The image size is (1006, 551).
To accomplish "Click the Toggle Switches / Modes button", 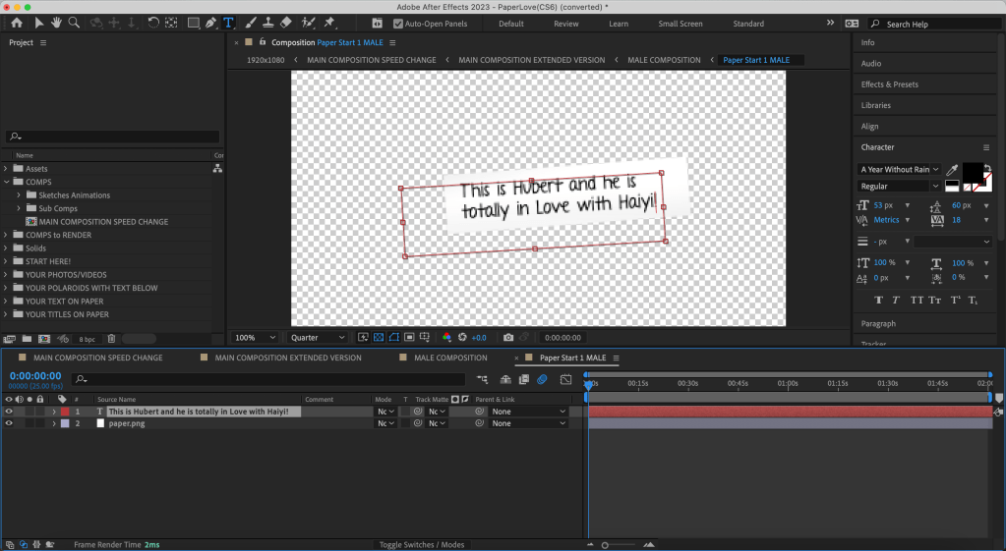I will (x=422, y=544).
